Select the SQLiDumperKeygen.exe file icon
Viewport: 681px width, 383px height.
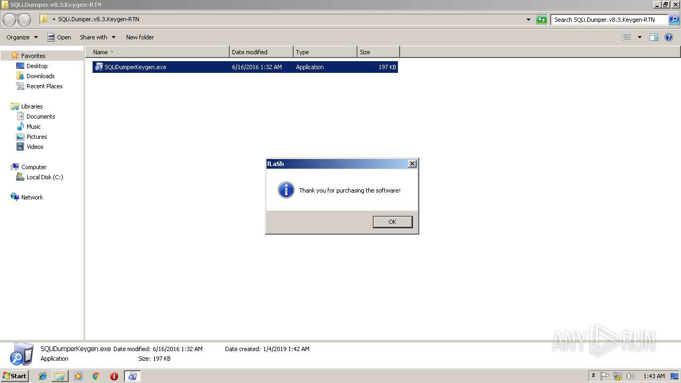(x=98, y=67)
